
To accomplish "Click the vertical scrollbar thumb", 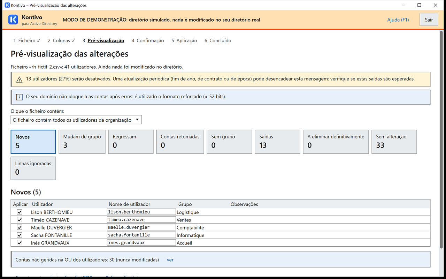I will pyautogui.click(x=442, y=139).
